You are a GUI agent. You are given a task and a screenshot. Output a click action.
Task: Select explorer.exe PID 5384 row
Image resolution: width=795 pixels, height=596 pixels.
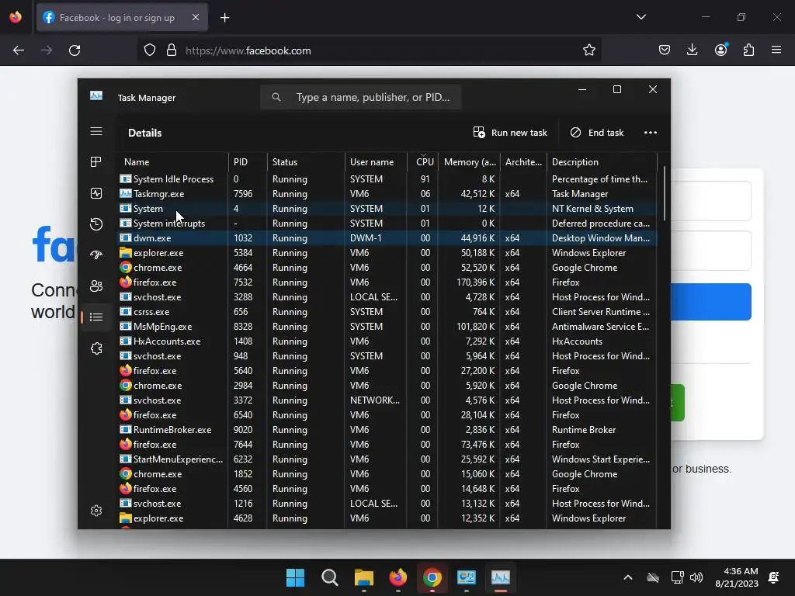(x=387, y=252)
